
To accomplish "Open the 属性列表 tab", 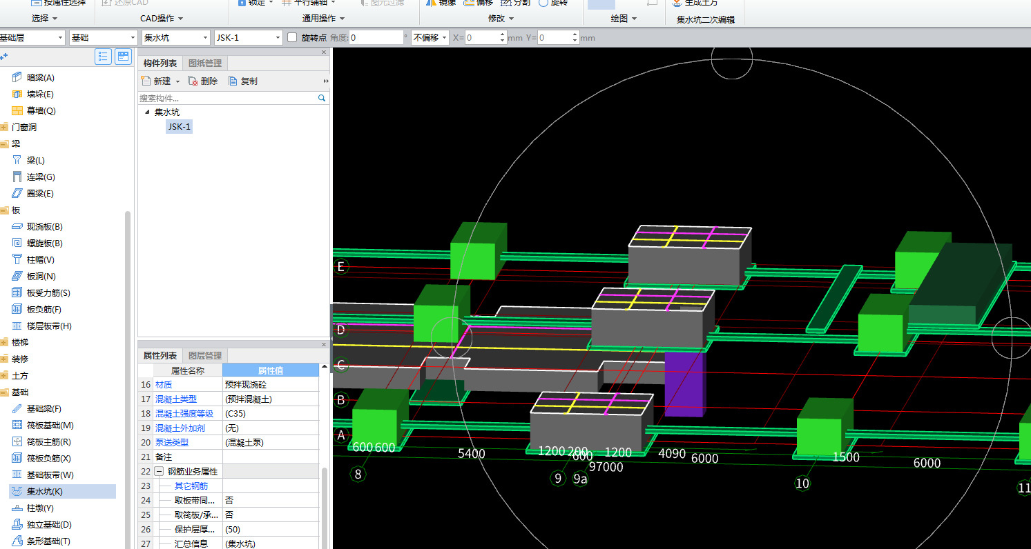I will [160, 356].
